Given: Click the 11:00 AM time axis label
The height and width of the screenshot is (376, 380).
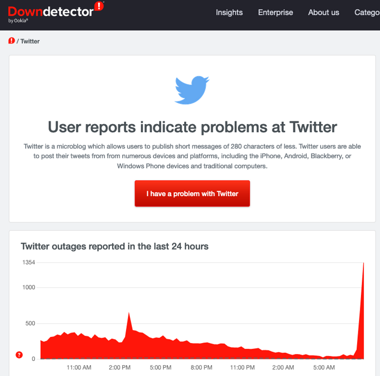Looking at the screenshot, I should [x=79, y=367].
